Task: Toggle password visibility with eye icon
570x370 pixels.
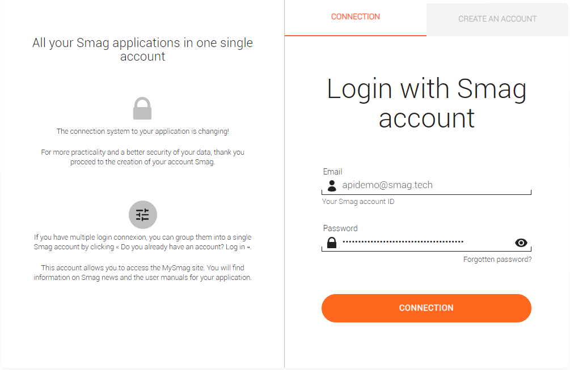Action: pyautogui.click(x=521, y=243)
